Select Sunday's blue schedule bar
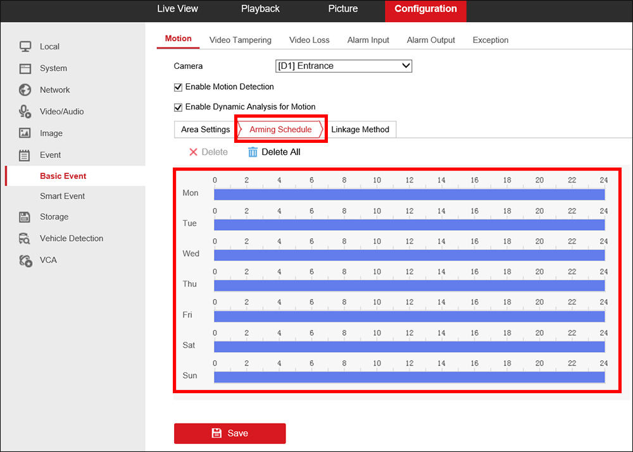The height and width of the screenshot is (452, 633). click(410, 377)
